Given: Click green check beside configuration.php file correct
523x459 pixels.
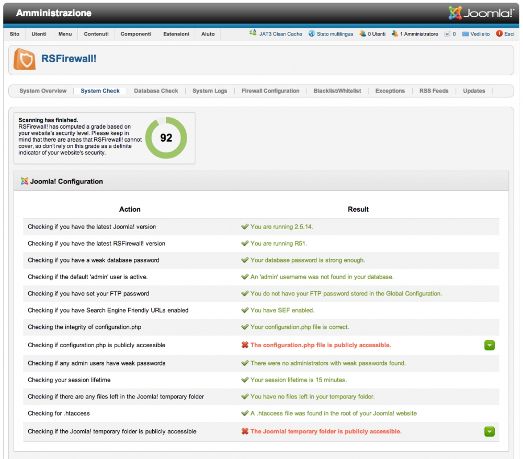Looking at the screenshot, I should pos(245,327).
